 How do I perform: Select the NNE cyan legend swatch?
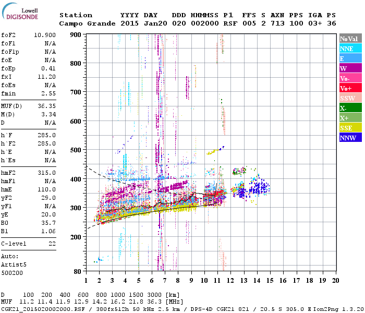pos(350,49)
